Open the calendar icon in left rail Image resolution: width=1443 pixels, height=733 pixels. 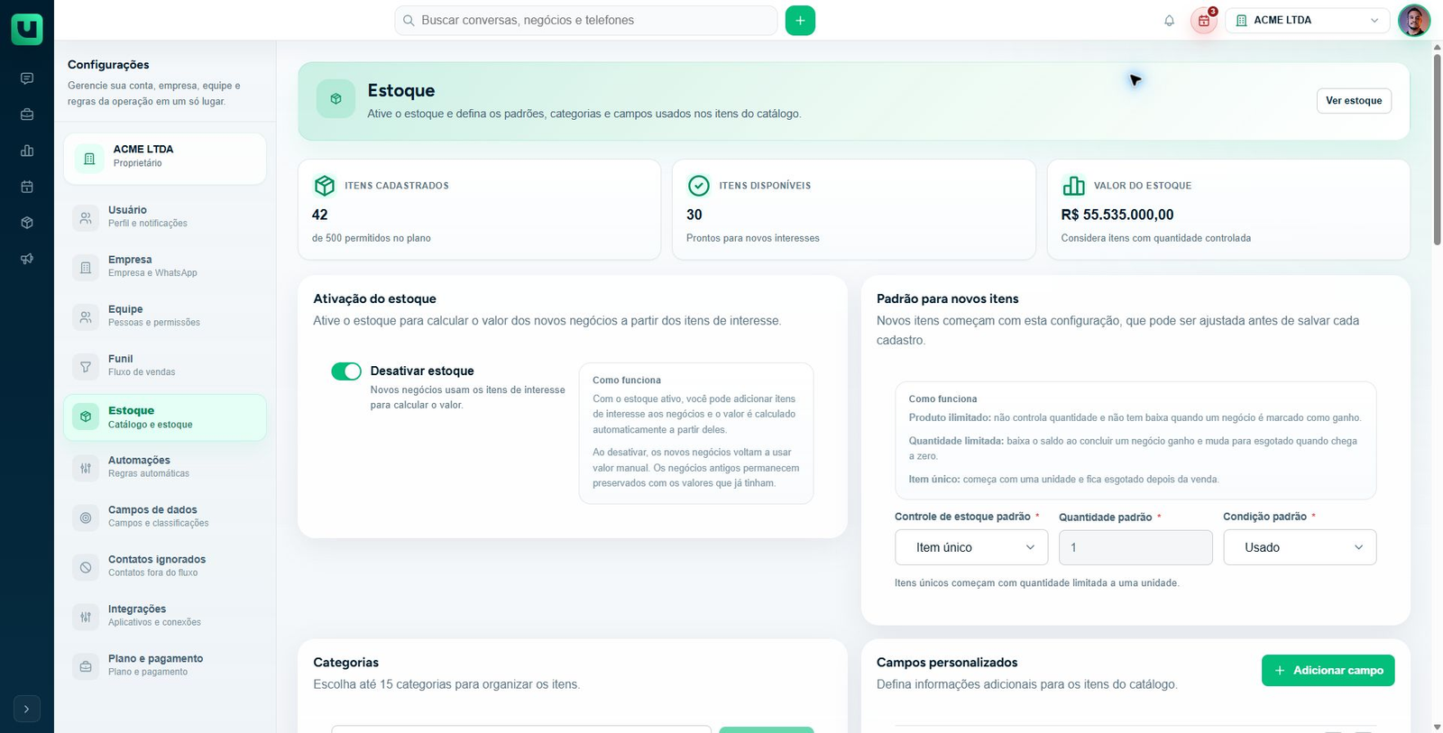click(x=27, y=187)
